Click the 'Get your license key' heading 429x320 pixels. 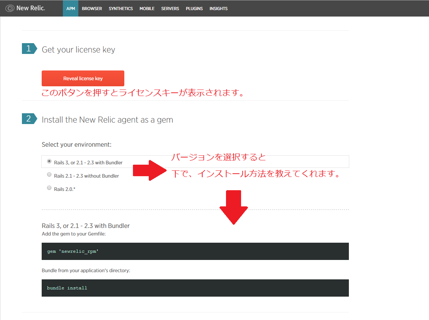pos(78,50)
